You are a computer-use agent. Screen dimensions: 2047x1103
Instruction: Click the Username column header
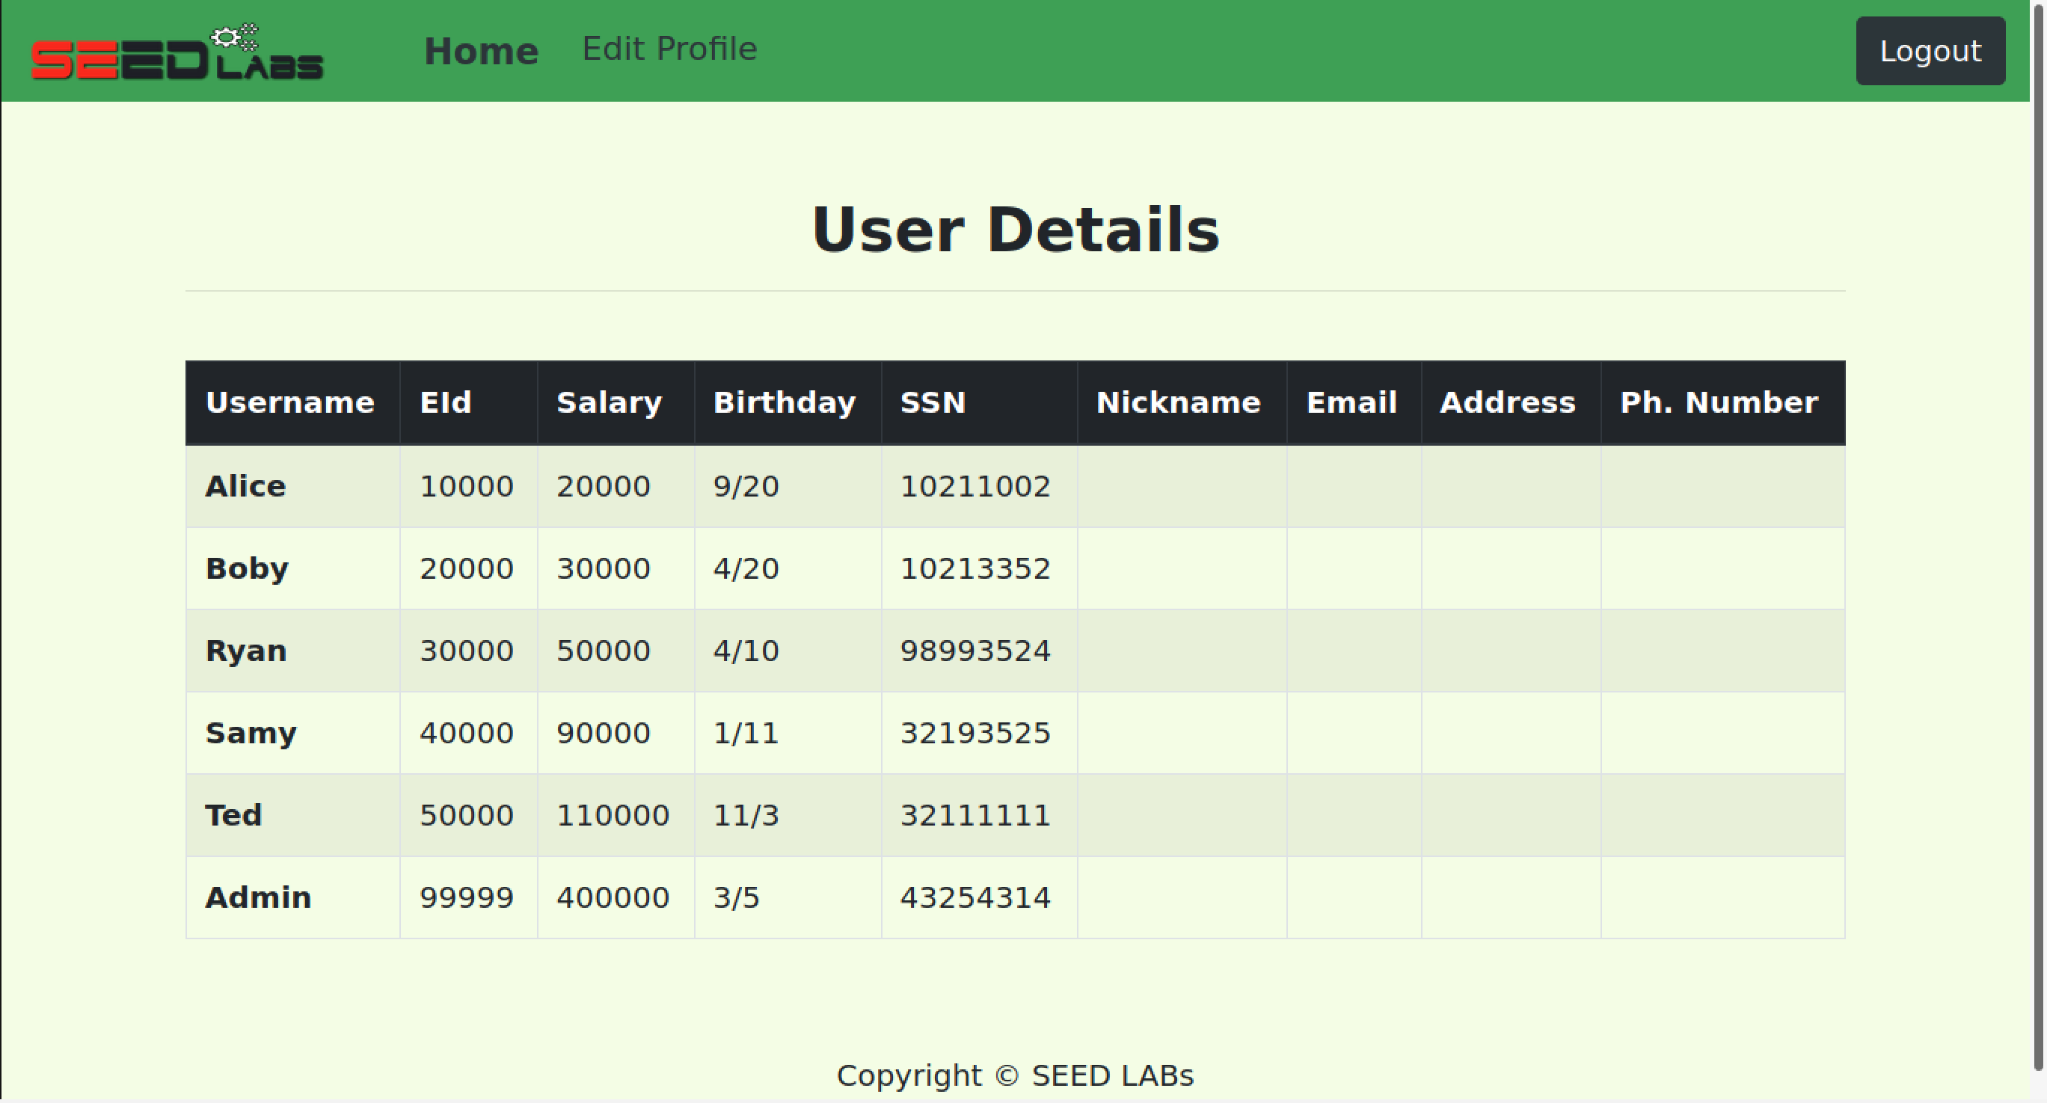tap(289, 403)
